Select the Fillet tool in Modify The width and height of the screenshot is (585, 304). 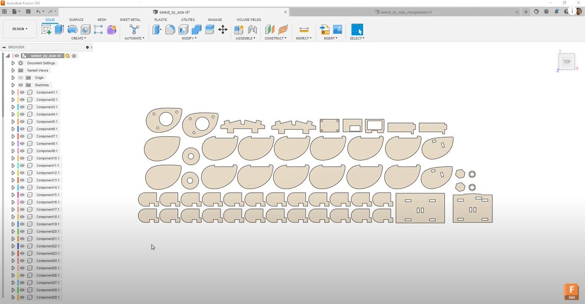(x=170, y=29)
